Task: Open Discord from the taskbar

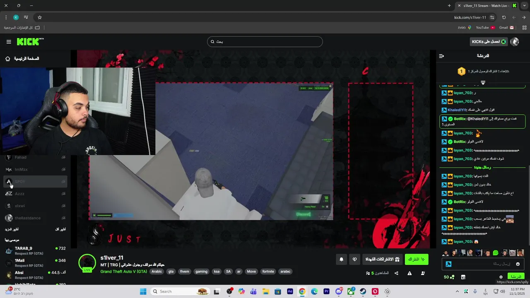Action: pos(339,291)
